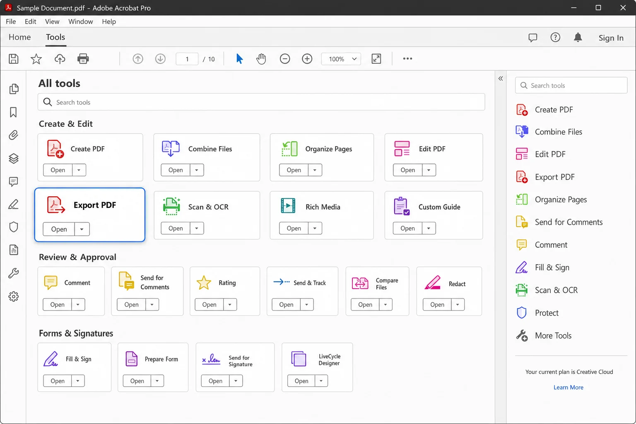Viewport: 636px width, 424px height.
Task: Click Open button on Comment card
Action: coord(58,305)
